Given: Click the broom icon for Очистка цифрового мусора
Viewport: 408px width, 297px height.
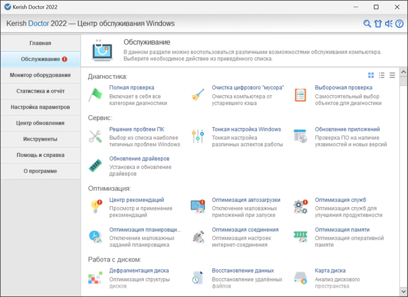Looking at the screenshot, I should (x=197, y=95).
